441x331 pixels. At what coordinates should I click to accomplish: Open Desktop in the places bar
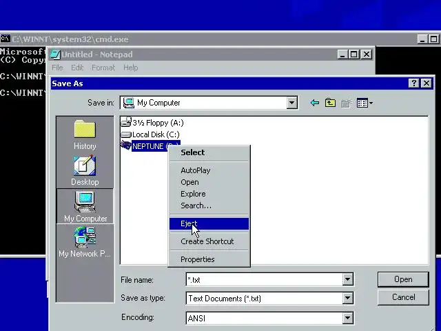tap(85, 170)
